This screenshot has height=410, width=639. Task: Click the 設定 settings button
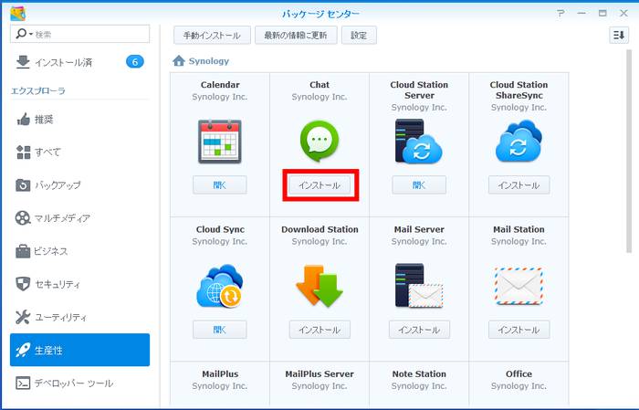coord(359,35)
